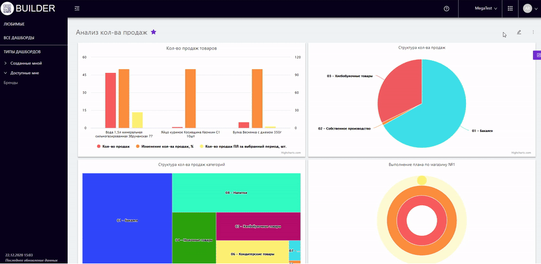Toggle 'Изменение кол-ва продаж, %' legend series
This screenshot has height=264, width=541.
(x=166, y=146)
